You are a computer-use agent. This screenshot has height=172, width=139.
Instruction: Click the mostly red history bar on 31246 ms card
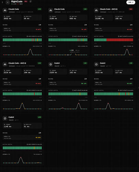pos(114,40)
